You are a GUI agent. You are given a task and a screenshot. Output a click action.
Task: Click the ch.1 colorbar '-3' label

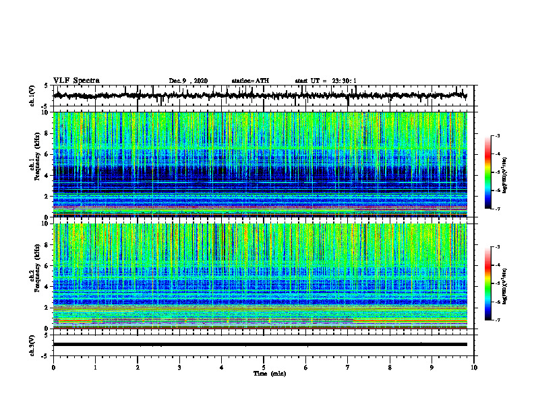click(x=498, y=136)
